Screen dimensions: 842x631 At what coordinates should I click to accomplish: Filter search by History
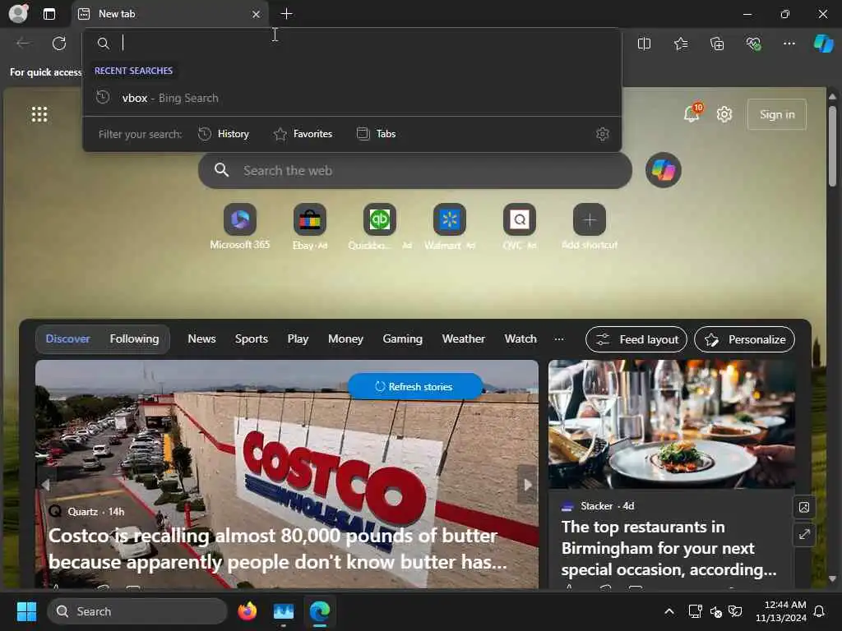224,134
